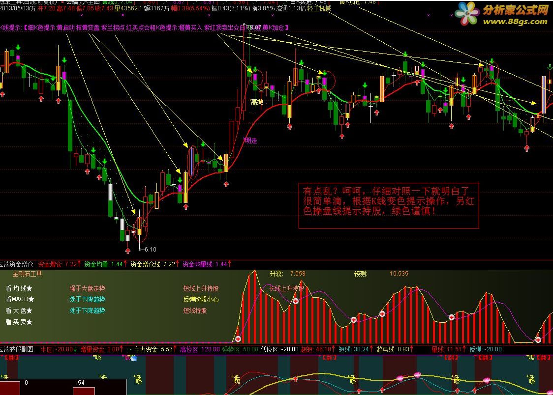Viewport: 553px width, 395px height.
Task: Click the *高抛 sell marker on K-line
Action: coord(256,102)
